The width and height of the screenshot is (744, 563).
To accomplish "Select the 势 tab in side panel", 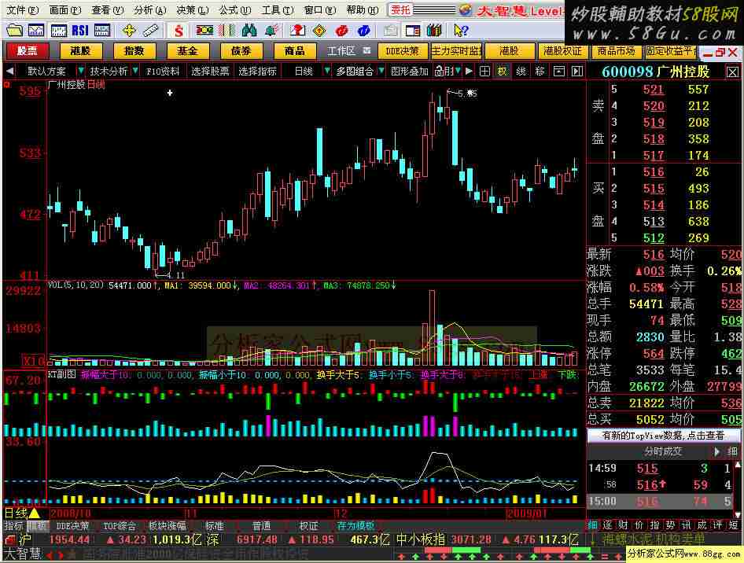I will pos(670,525).
